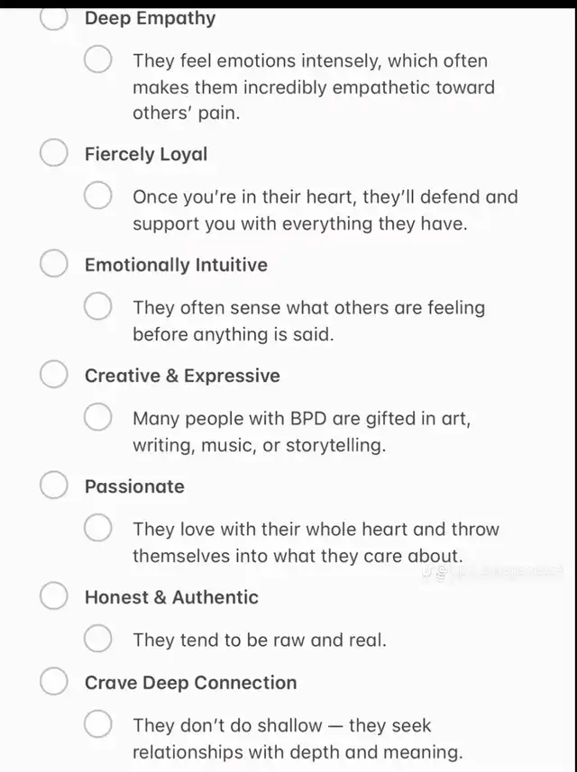The height and width of the screenshot is (772, 577).
Task: Place cursor in 'writing, music, or storytelling' line
Action: (x=259, y=445)
